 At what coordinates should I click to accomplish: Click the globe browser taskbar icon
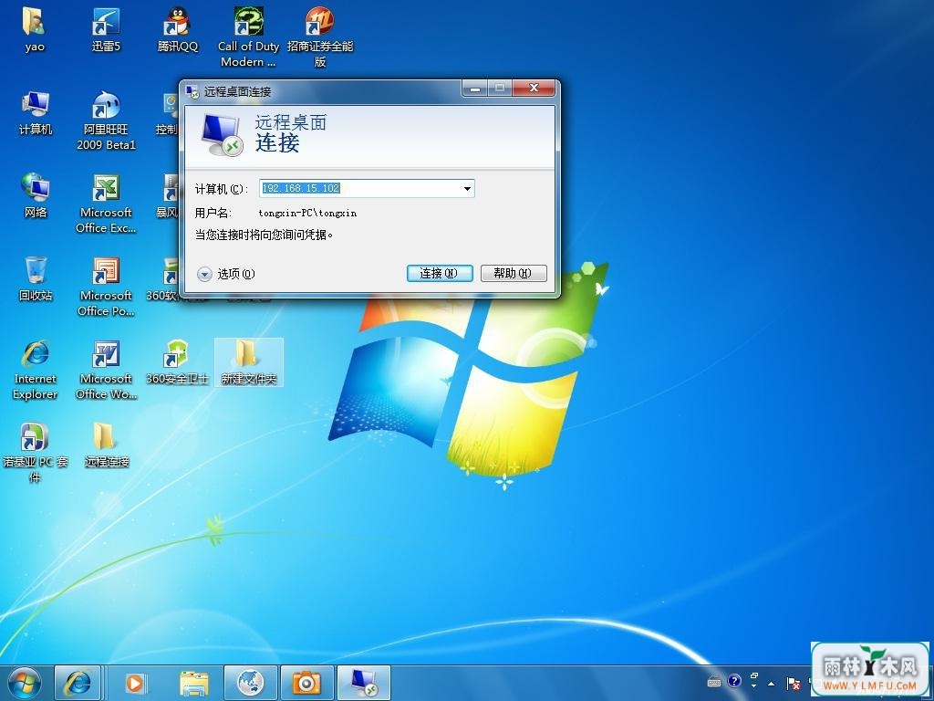250,683
